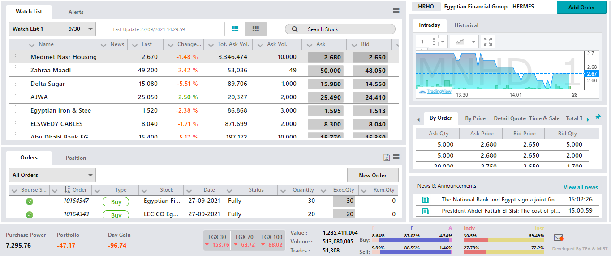
Task: Click the drag handle on Medinet Nasr row
Action: tap(14, 56)
